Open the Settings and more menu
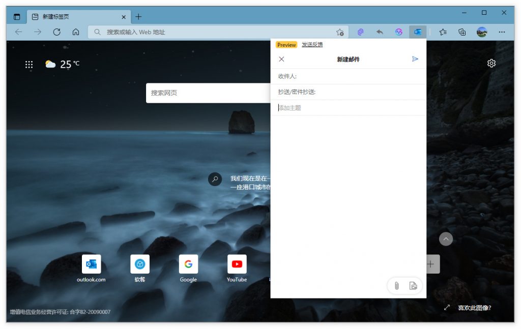 [501, 32]
